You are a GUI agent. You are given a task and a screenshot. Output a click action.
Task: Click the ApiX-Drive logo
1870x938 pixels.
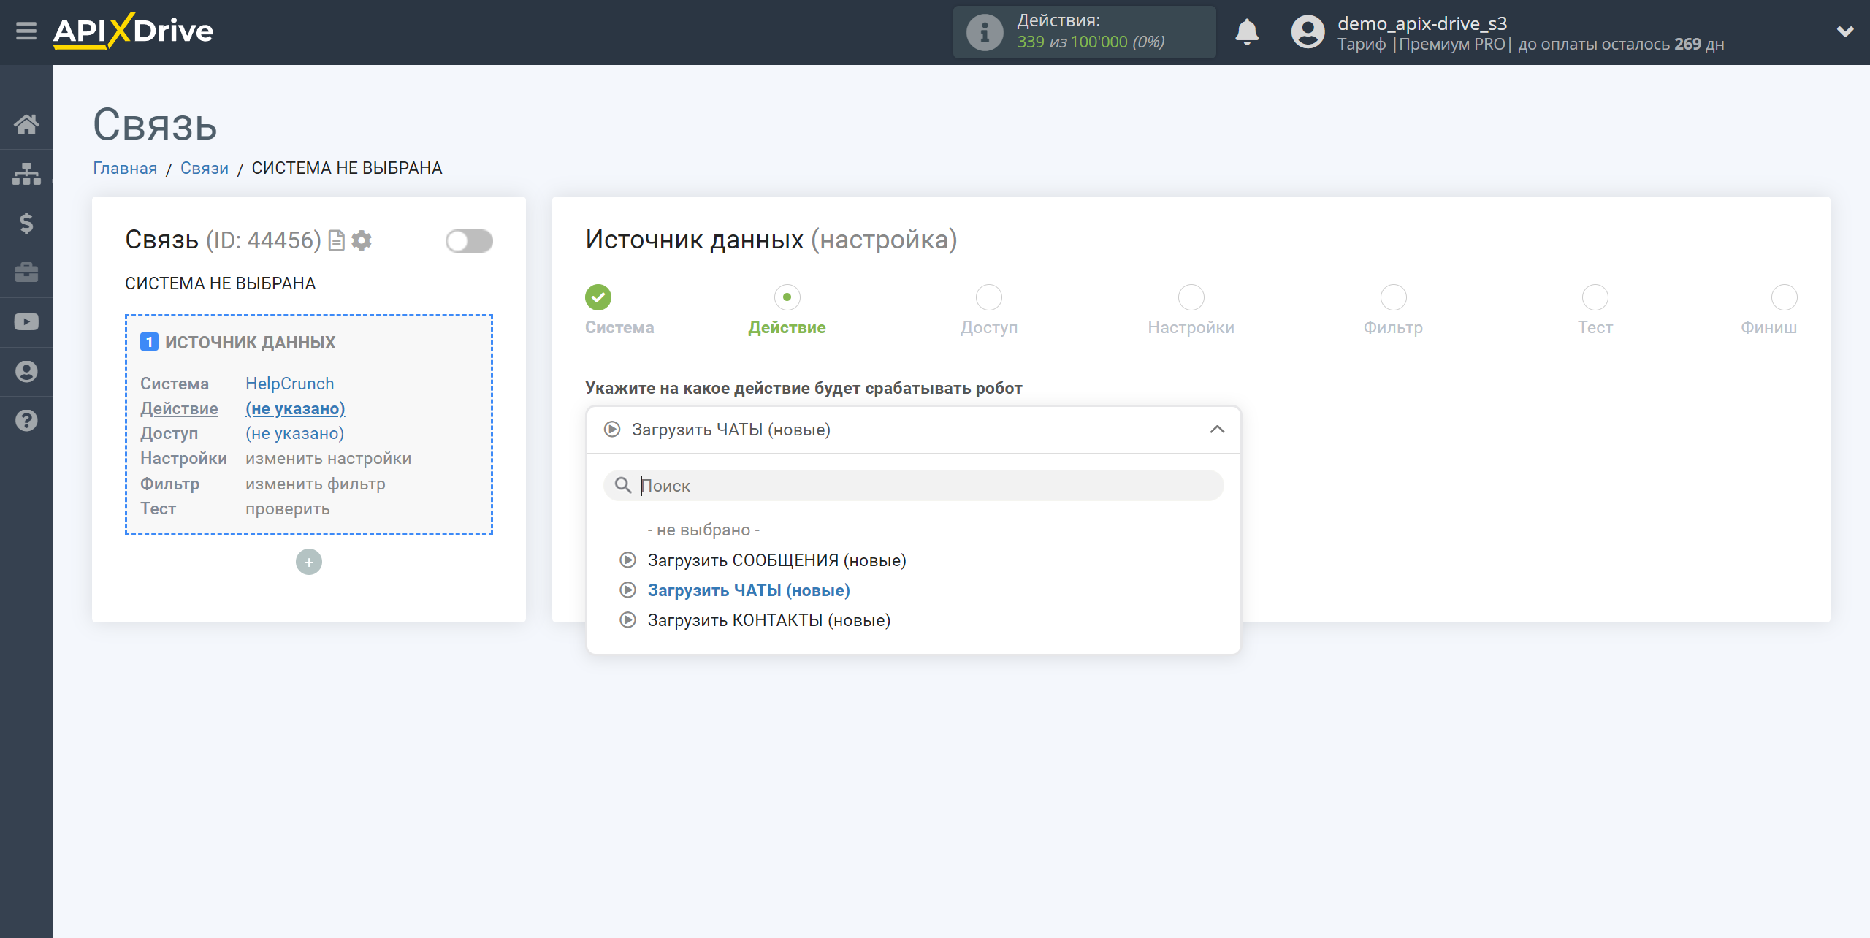133,31
